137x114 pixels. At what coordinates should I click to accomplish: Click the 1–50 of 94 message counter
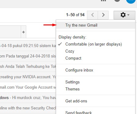point(75,15)
